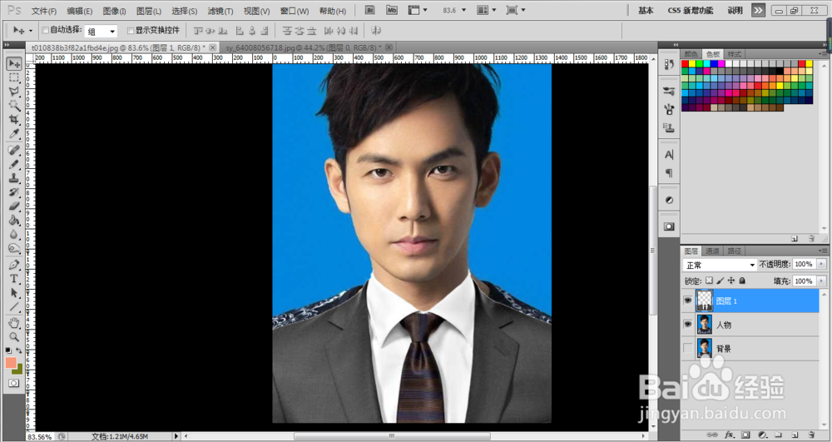Select the Rectangular Marquee tool

click(14, 78)
